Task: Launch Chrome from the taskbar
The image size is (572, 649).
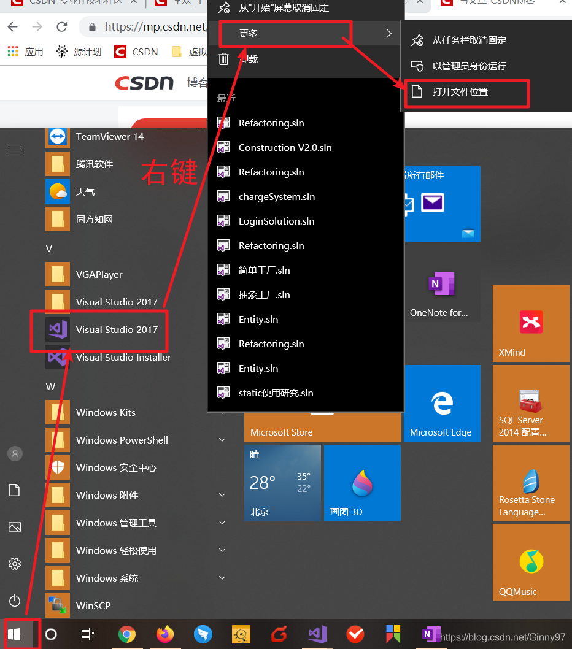Action: [x=127, y=634]
